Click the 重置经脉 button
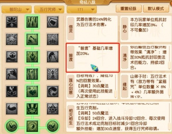 [x=129, y=9]
